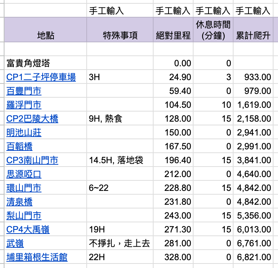Open the CP2巴陵大橋 link
Screen dimensions: 278x268
point(32,119)
